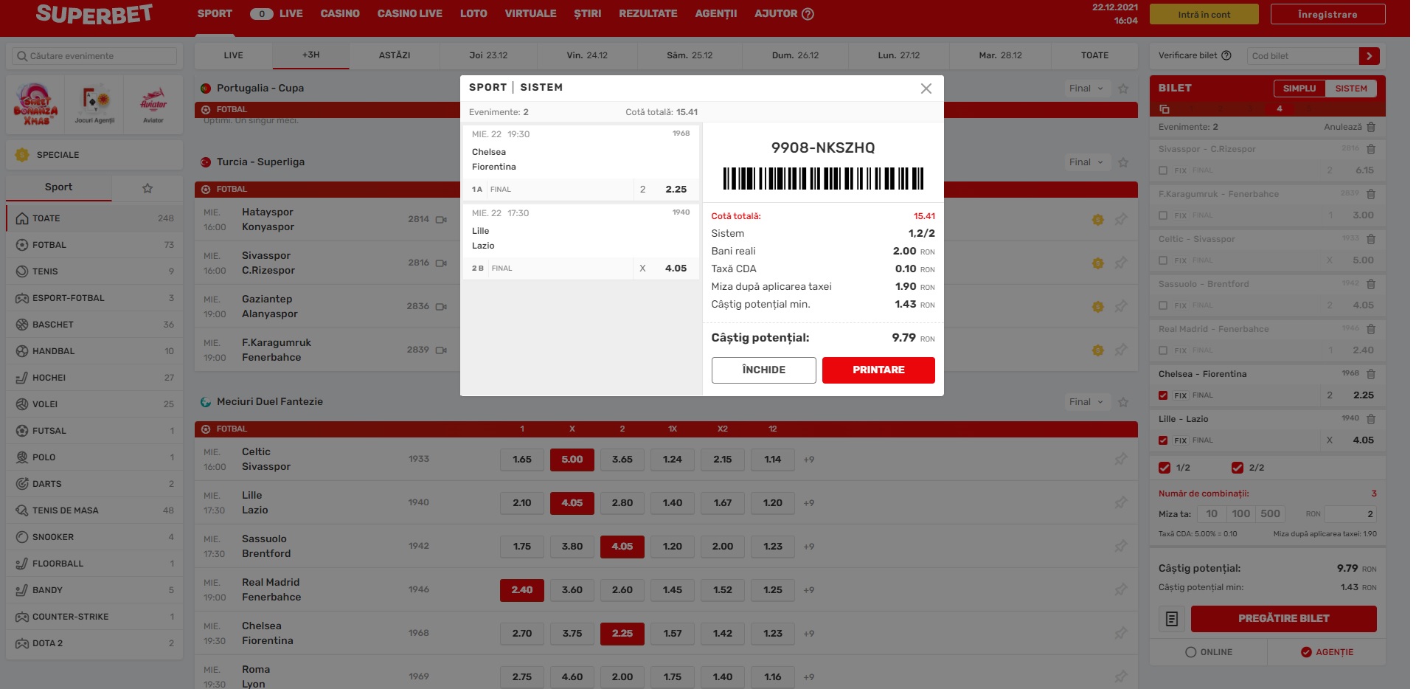The image size is (1416, 689).
Task: Open the LOTO menu item
Action: point(473,13)
